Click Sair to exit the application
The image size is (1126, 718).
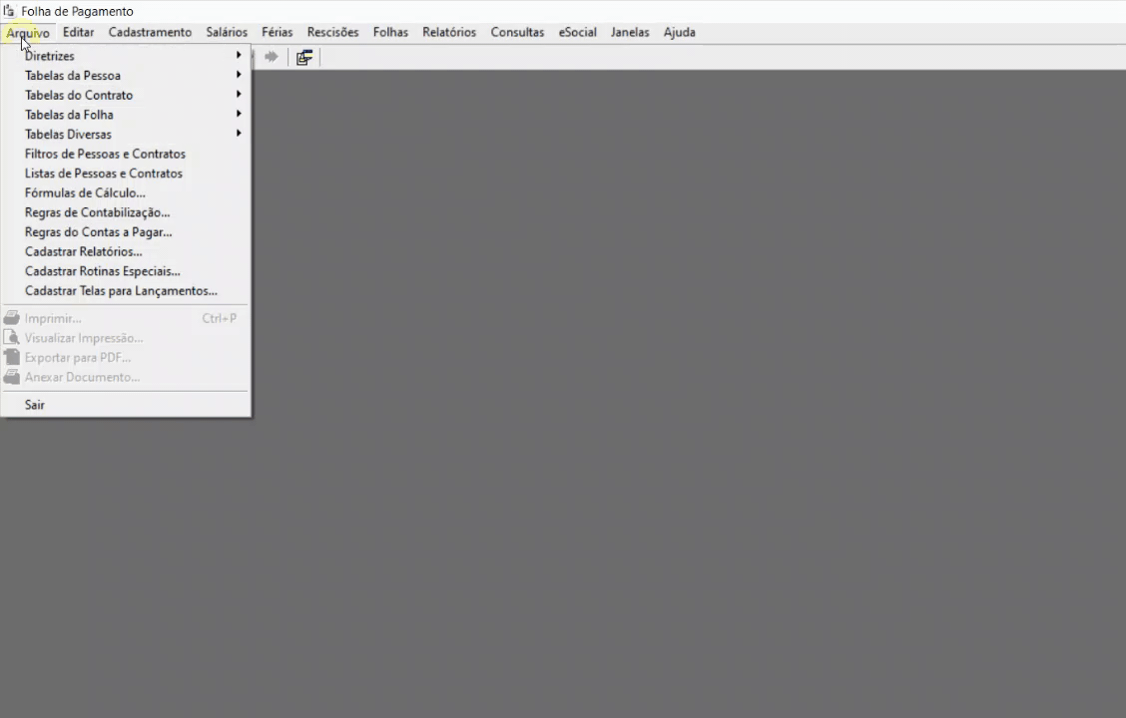(x=34, y=404)
